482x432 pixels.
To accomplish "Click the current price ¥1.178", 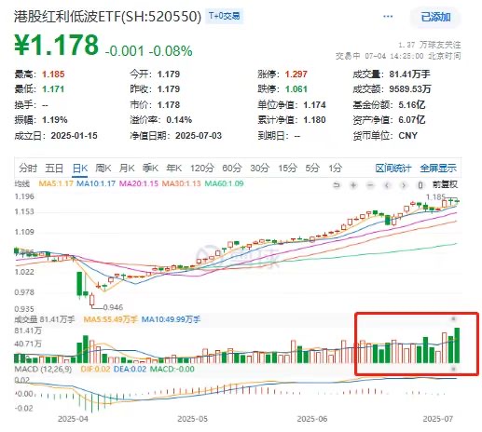I will click(x=56, y=46).
